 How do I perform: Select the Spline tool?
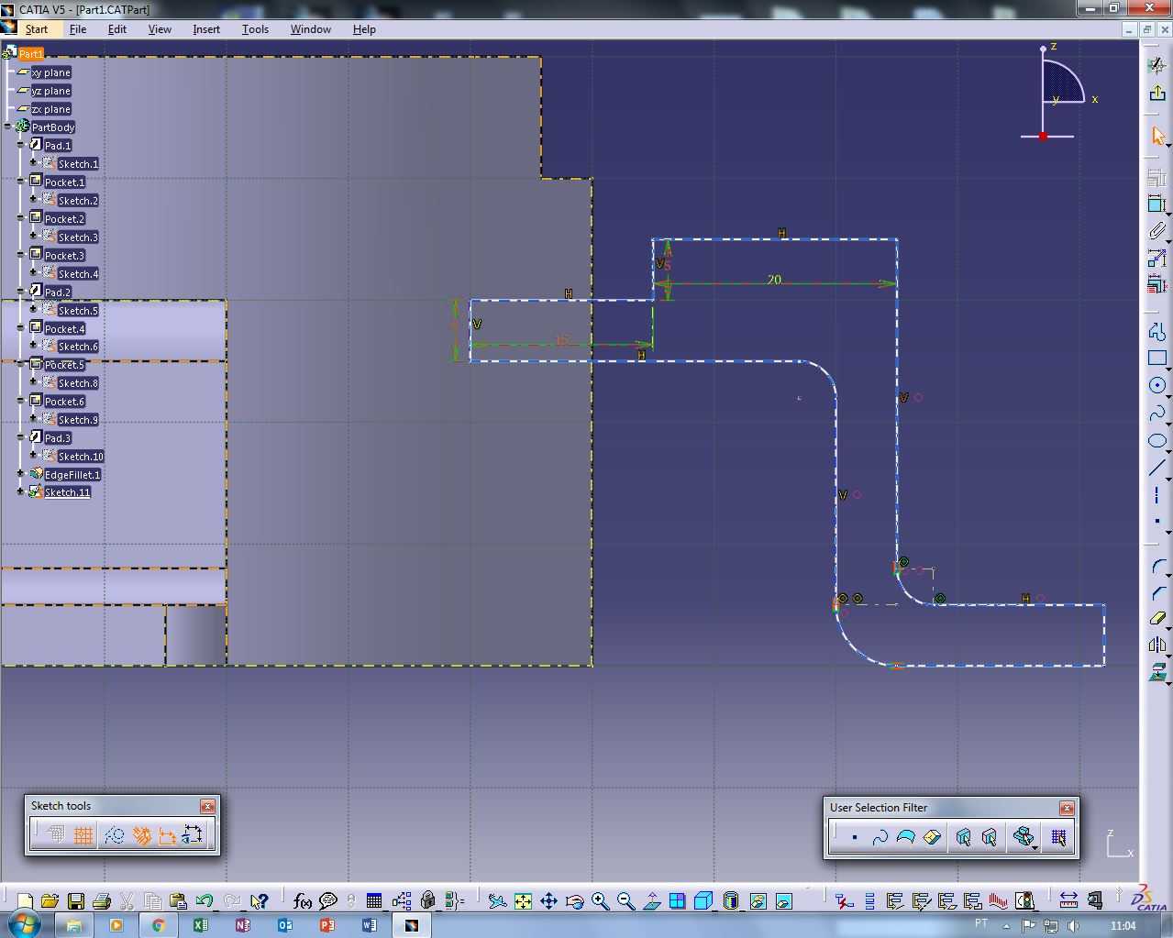point(1157,414)
